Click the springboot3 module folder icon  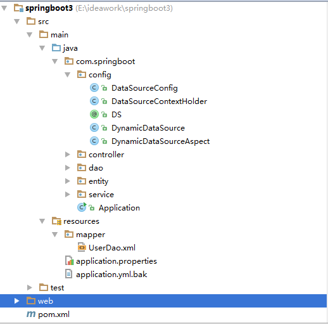tap(18, 8)
